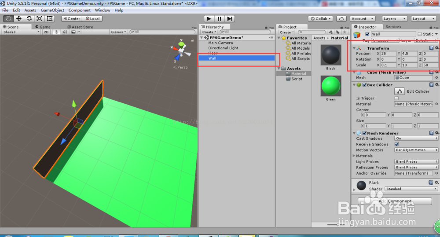Toggle Wall object active checkbox
440x237 pixels.
coord(367,34)
